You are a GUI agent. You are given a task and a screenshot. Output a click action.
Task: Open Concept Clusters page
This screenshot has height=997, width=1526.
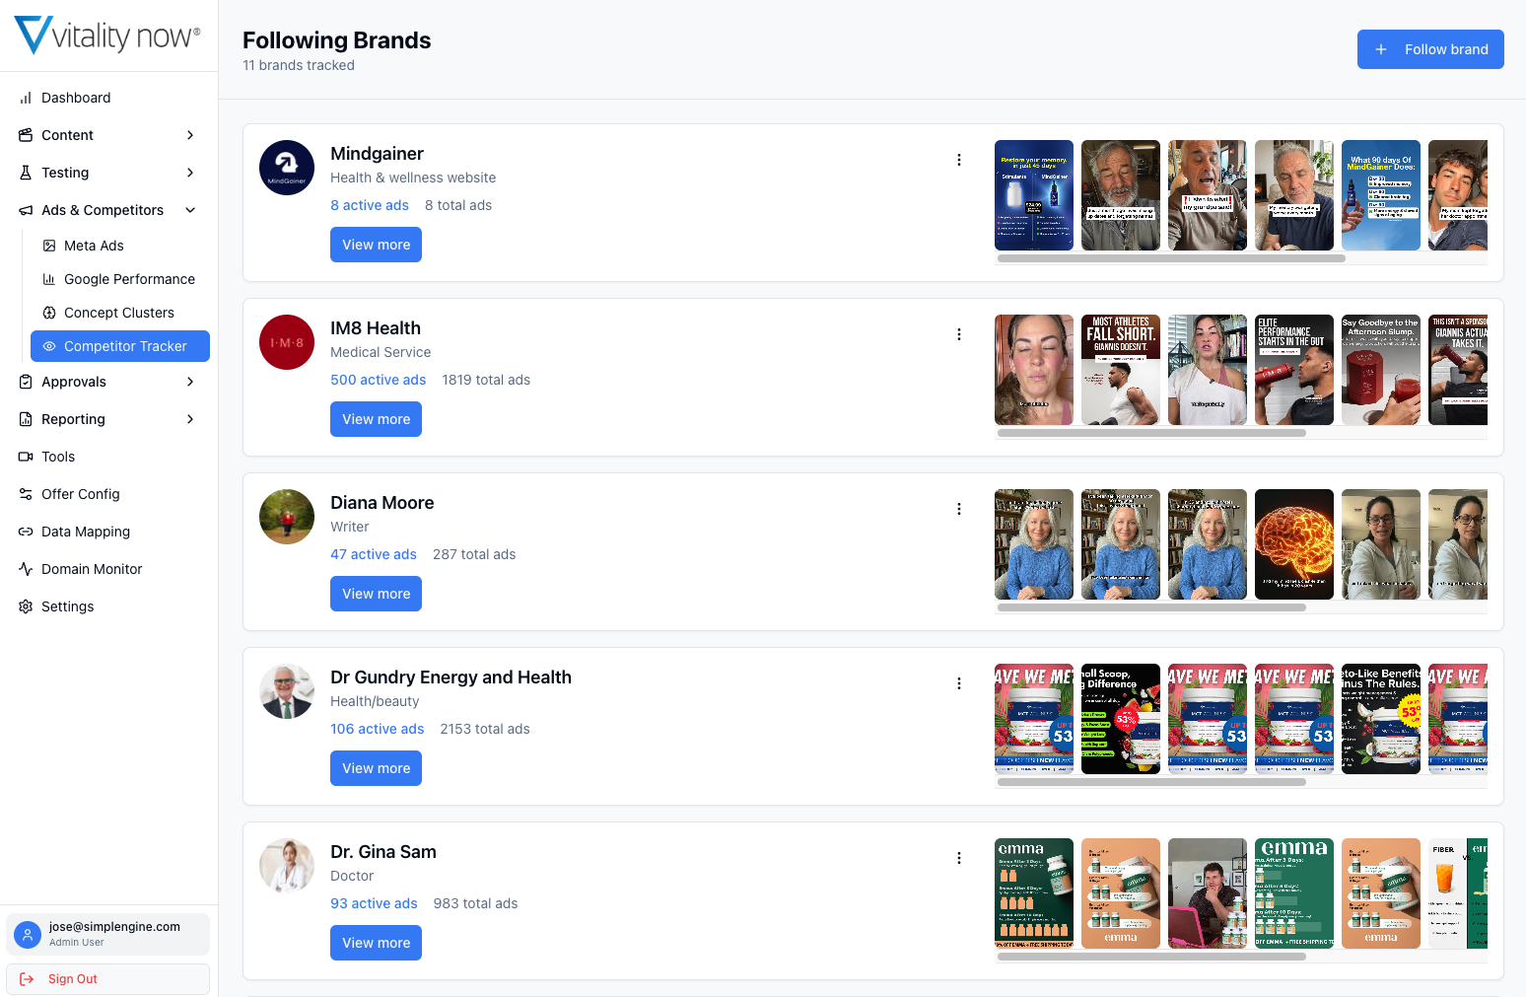119,313
